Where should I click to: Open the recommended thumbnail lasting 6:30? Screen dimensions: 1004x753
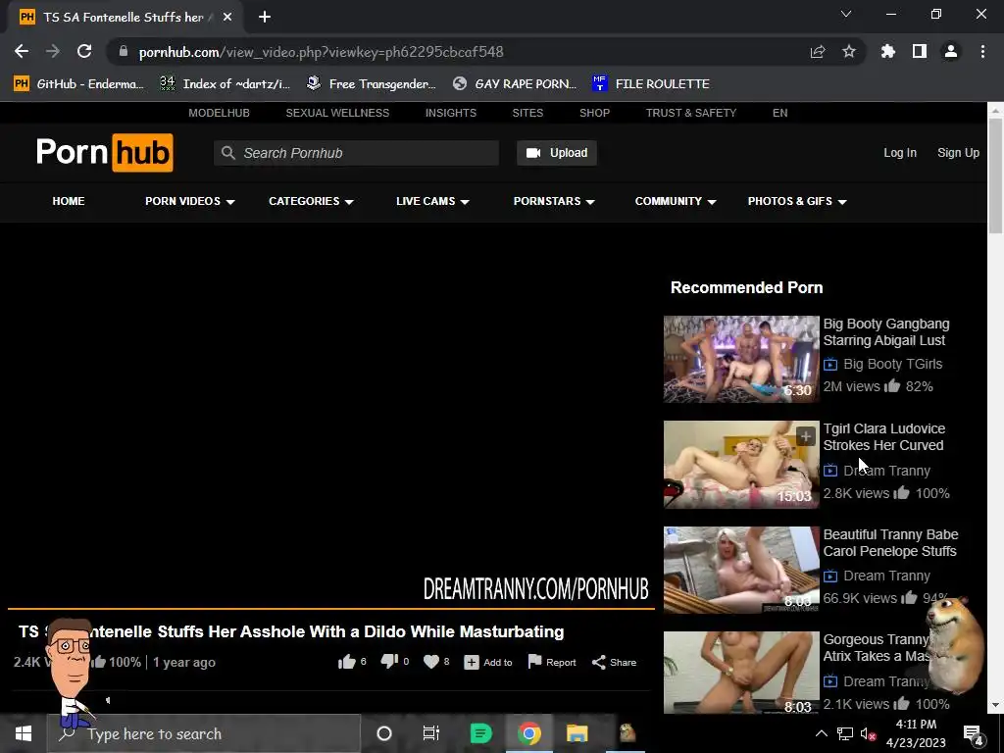click(x=741, y=359)
